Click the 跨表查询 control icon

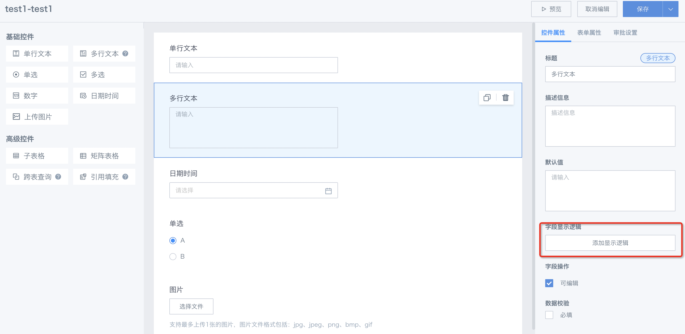[16, 177]
